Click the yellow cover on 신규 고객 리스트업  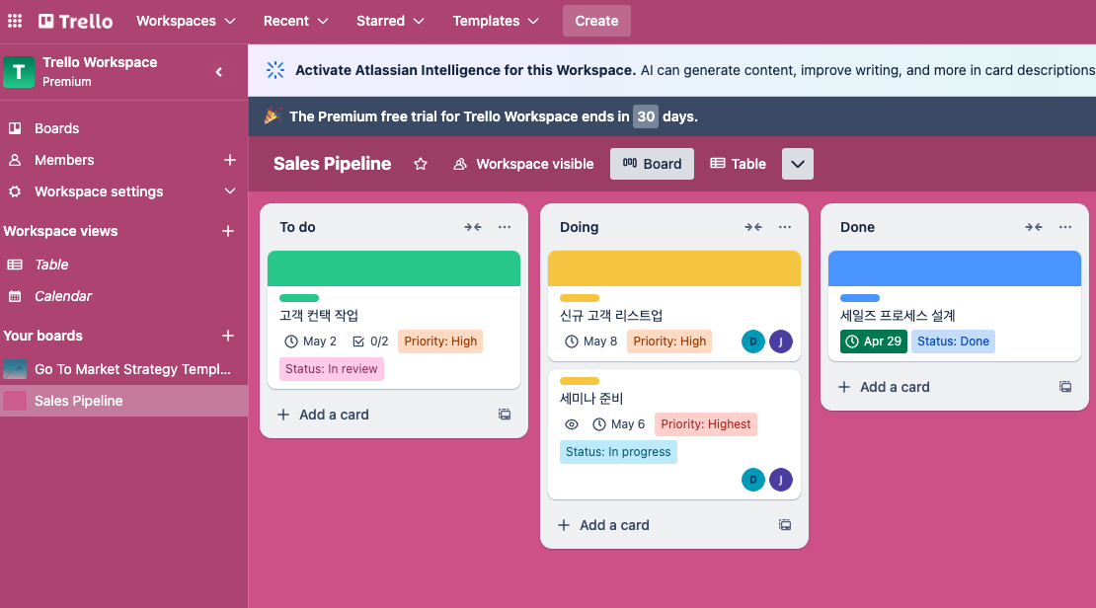coord(673,268)
